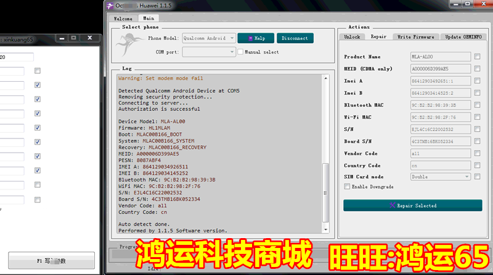The width and height of the screenshot is (493, 275).
Task: Open the SIM Card mode dropdown
Action: point(441,177)
